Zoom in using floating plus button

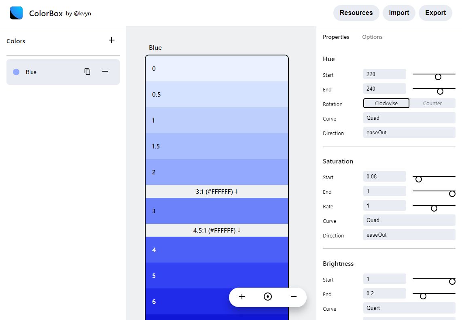(x=242, y=297)
